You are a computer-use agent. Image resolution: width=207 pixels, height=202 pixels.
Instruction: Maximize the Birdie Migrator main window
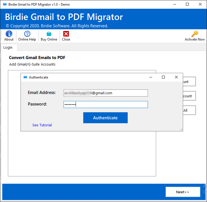click(187, 4)
